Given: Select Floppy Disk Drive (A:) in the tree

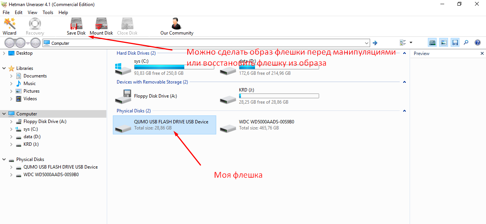Looking at the screenshot, I should pos(45,121).
